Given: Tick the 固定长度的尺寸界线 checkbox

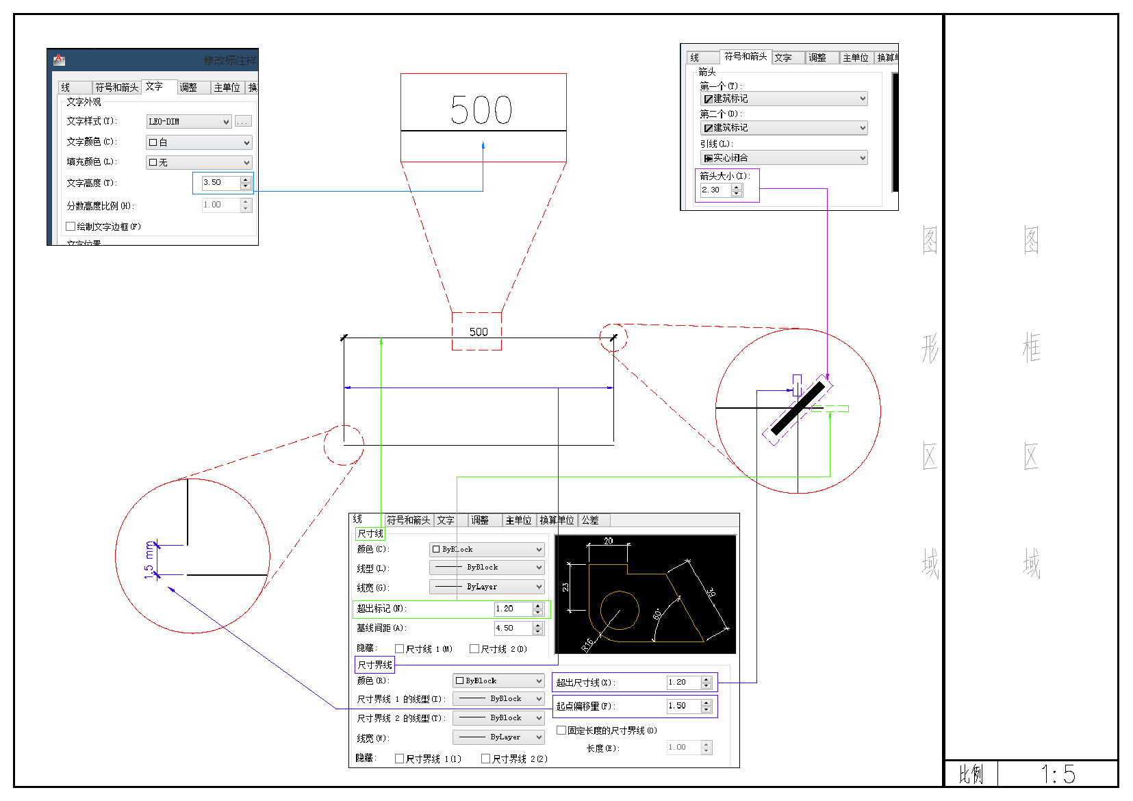Looking at the screenshot, I should click(x=561, y=730).
